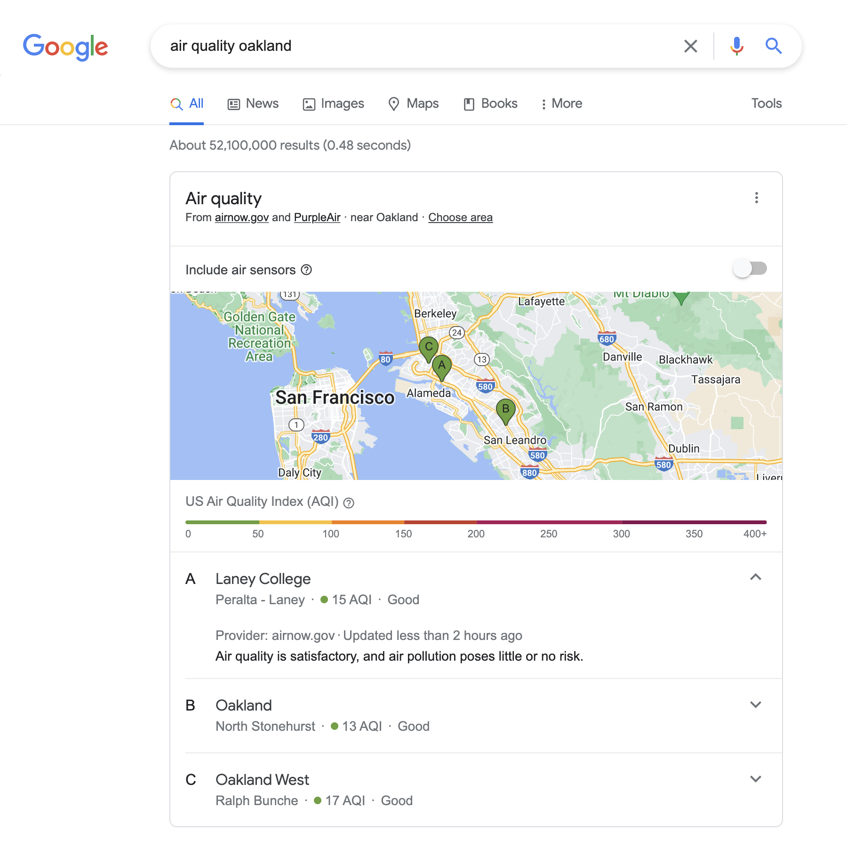Open the AQI info help icon
This screenshot has width=847, height=847.
[349, 503]
